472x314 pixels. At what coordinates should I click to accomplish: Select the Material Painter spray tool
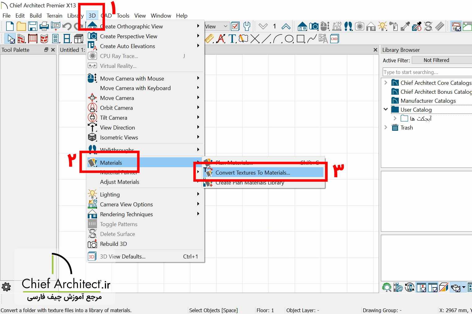[x=394, y=26]
